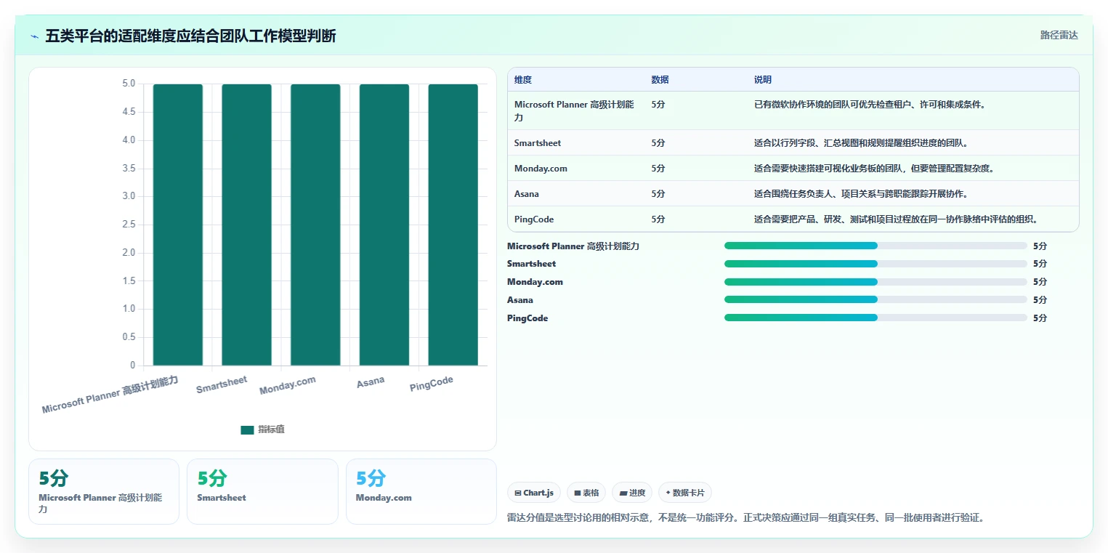
Task: Click the Smartsheet x-axis label under the chart
Action: [x=222, y=385]
